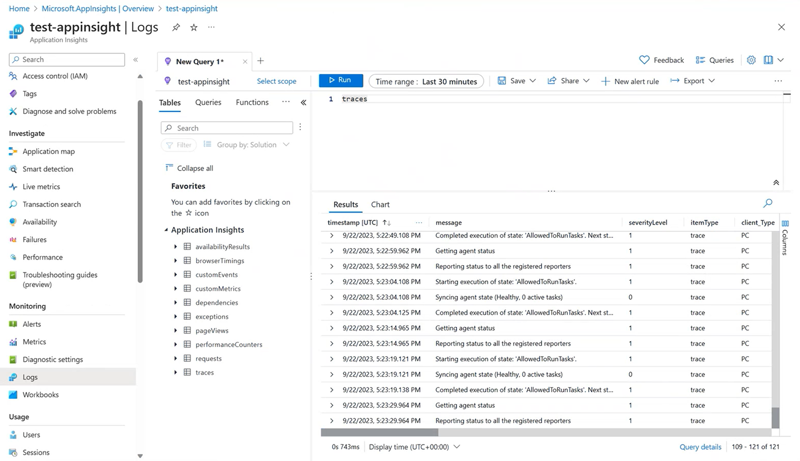Click the tables Search input field
This screenshot has height=461, width=800.
coord(226,128)
